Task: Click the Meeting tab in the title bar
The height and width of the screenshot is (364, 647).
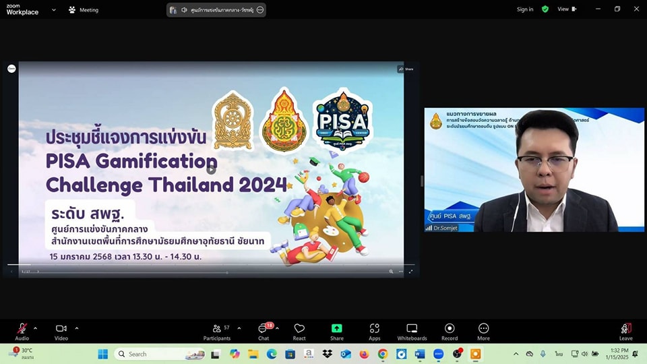Action: [84, 10]
